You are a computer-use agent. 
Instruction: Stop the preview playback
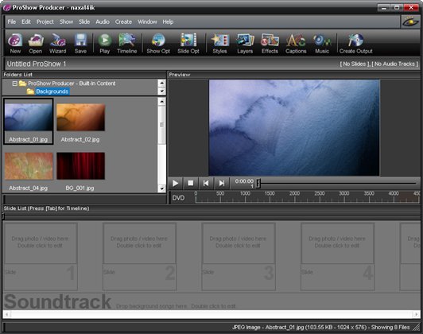(191, 184)
